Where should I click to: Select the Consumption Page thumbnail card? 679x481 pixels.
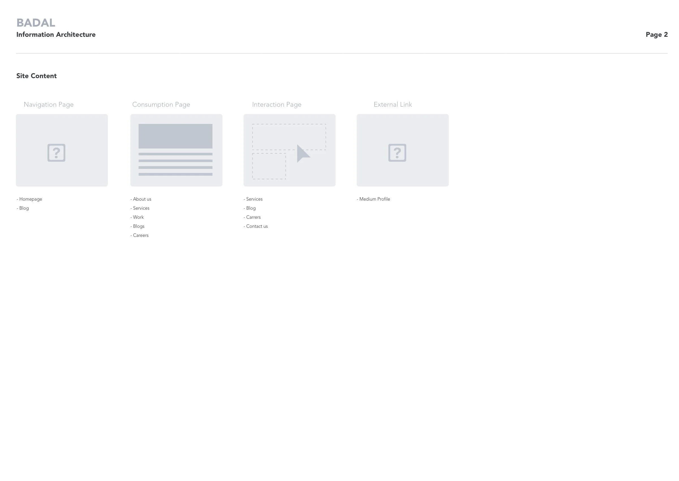click(176, 150)
